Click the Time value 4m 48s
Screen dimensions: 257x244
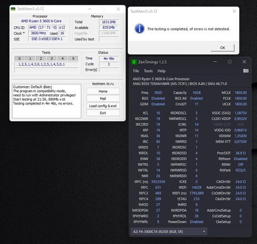click(109, 58)
